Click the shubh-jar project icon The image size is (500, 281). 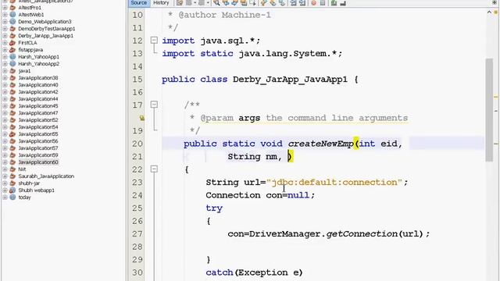pos(12,183)
